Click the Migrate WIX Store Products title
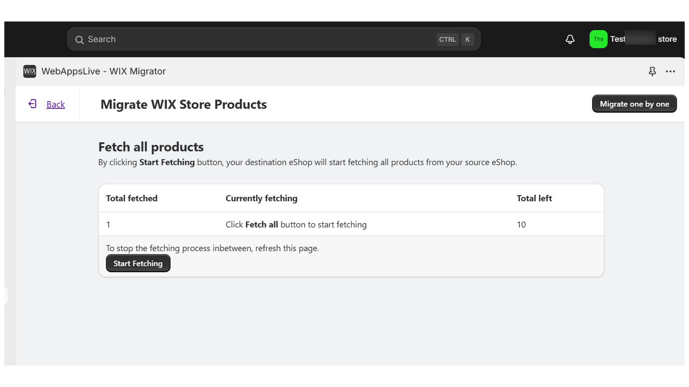The image size is (689, 387). coord(184,104)
